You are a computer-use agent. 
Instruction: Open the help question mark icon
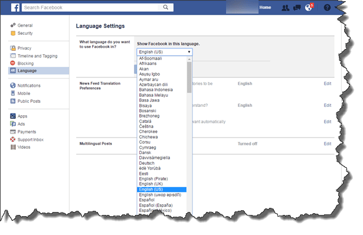click(x=327, y=8)
